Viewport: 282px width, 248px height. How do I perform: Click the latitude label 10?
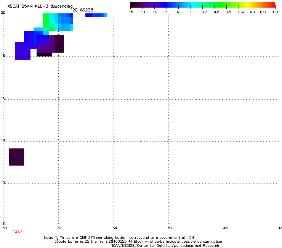point(3,224)
